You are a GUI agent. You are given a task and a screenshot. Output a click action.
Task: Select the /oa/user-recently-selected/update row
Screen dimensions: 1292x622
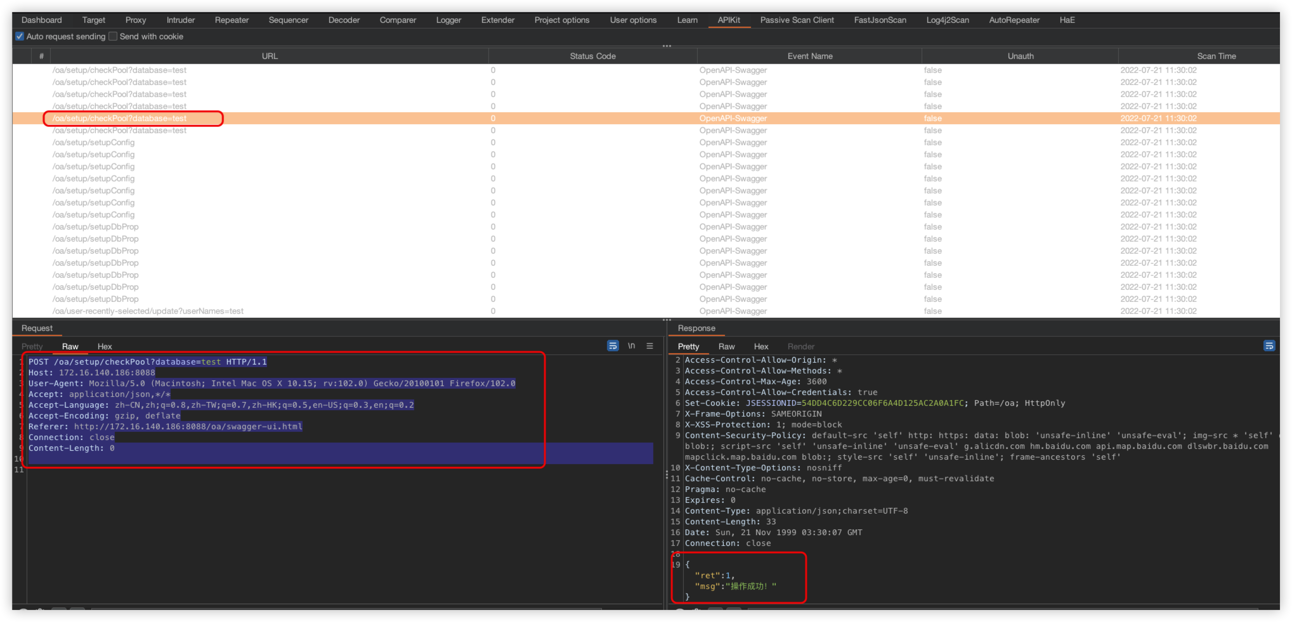coord(147,311)
